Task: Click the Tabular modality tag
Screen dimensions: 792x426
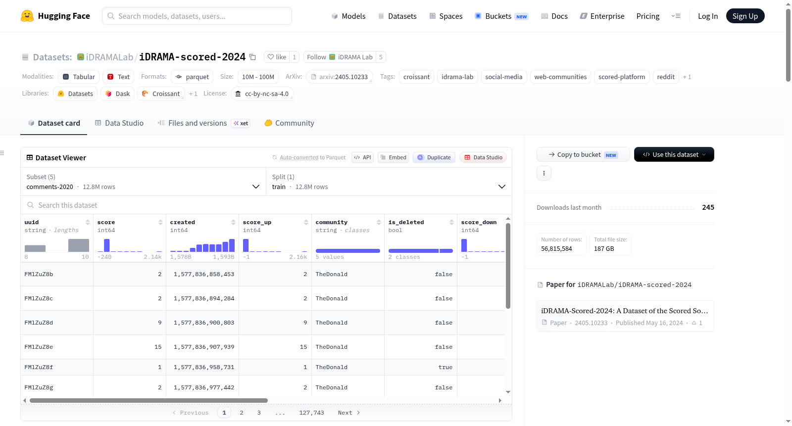Action: click(x=79, y=77)
